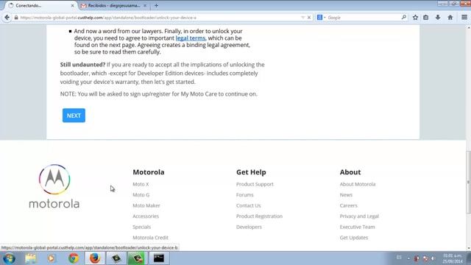View the Executive Team link
Screen dimensions: 471x265
click(357, 227)
